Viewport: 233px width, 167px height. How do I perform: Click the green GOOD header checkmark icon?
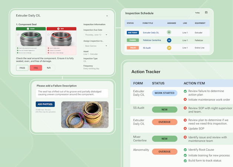[28, 29]
